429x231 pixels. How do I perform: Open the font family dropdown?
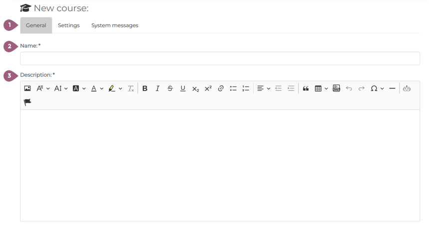pos(43,89)
